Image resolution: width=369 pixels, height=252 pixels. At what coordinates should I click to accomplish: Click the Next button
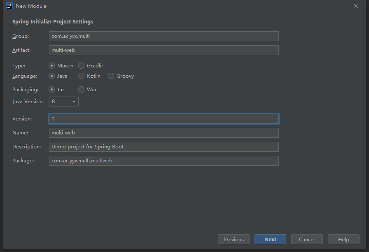click(x=270, y=239)
